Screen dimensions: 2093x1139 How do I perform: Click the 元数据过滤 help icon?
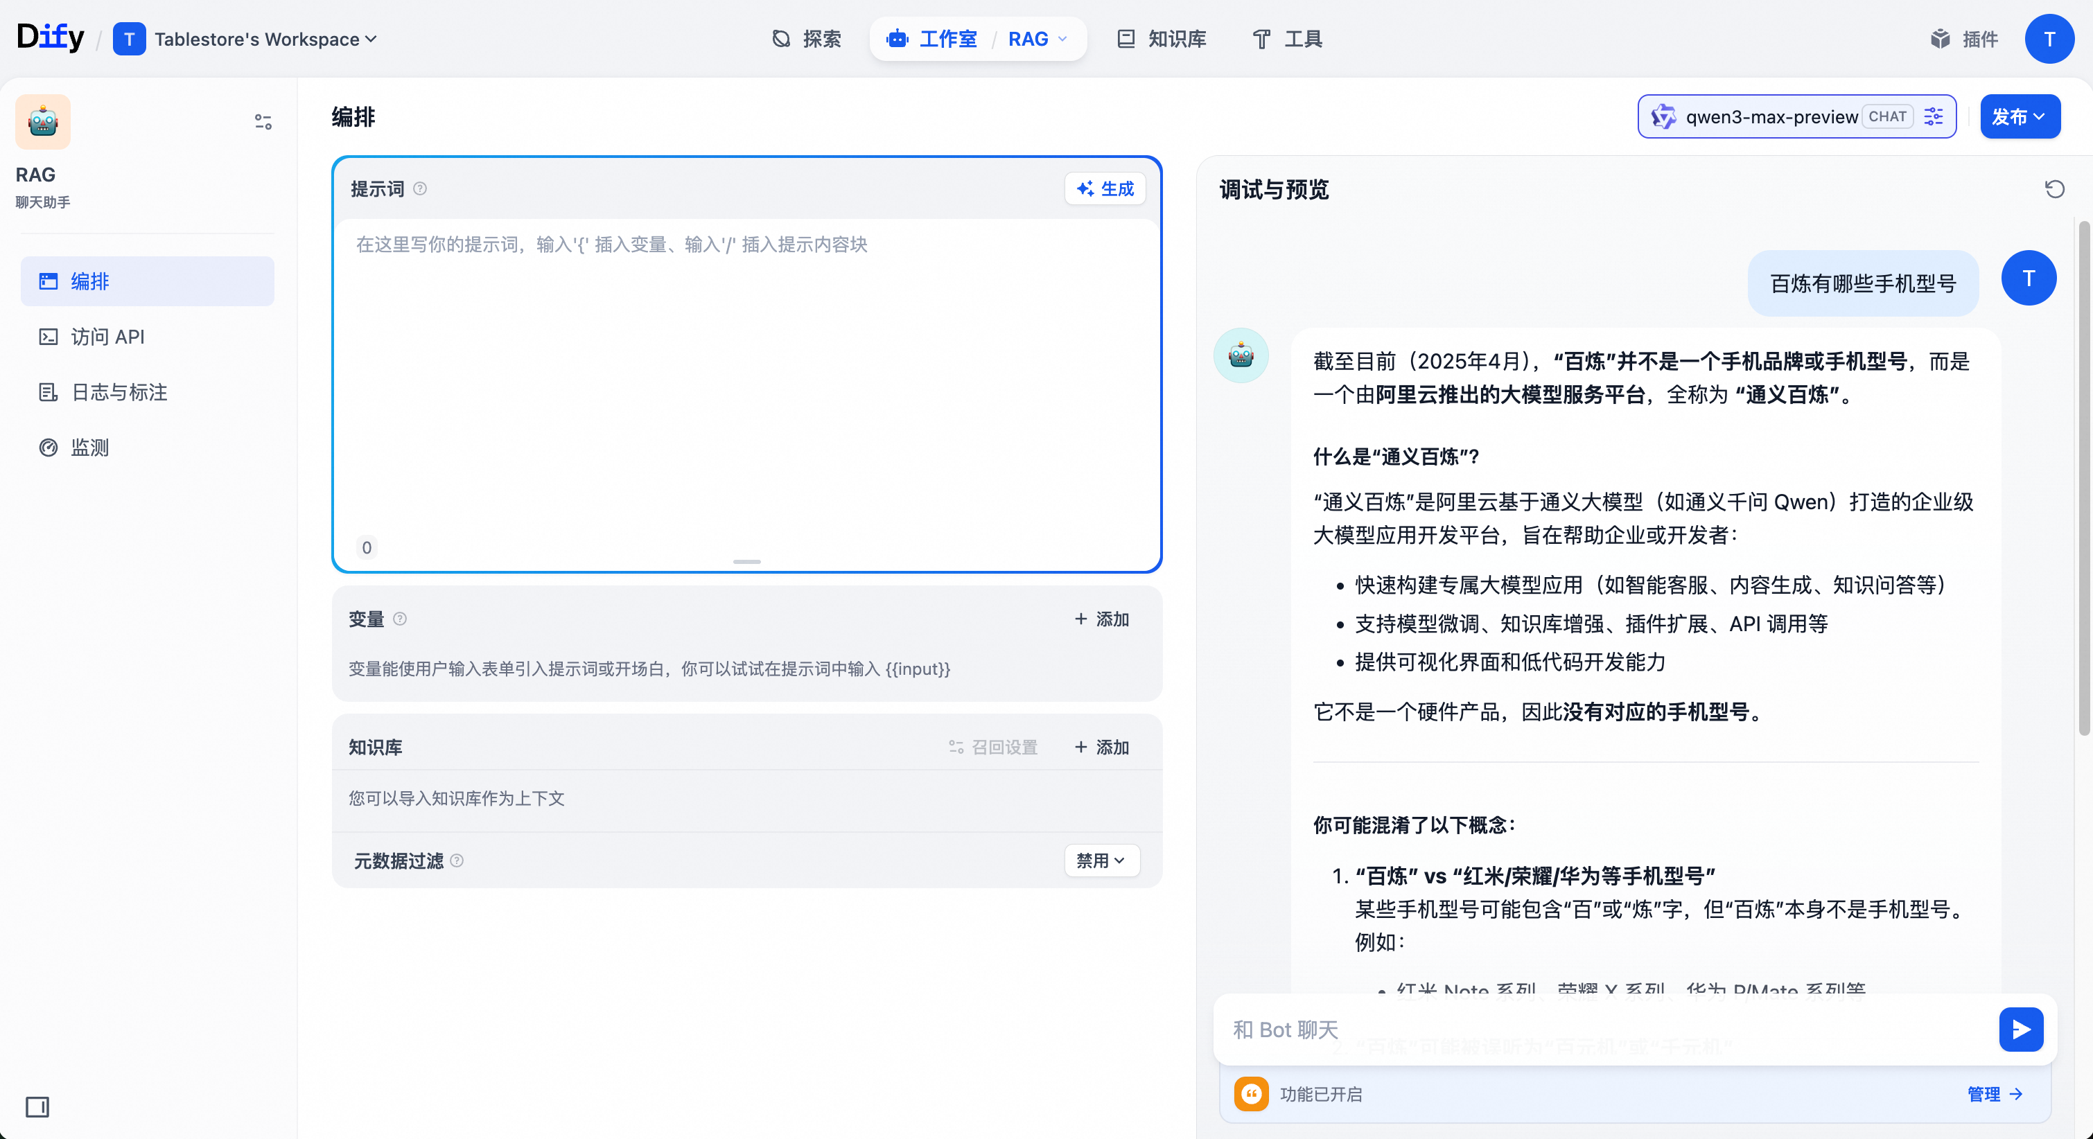(457, 860)
